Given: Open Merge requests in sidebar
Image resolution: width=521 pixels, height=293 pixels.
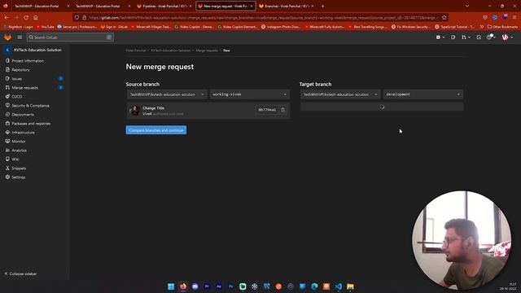Looking at the screenshot, I should 25,88.
